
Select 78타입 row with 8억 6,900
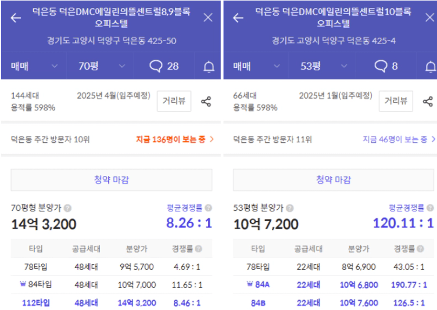point(334,267)
